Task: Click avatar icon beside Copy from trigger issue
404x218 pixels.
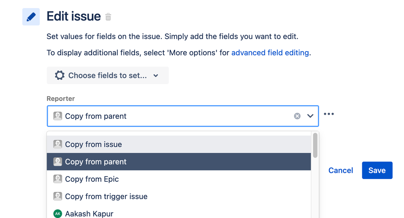Action: [x=58, y=196]
